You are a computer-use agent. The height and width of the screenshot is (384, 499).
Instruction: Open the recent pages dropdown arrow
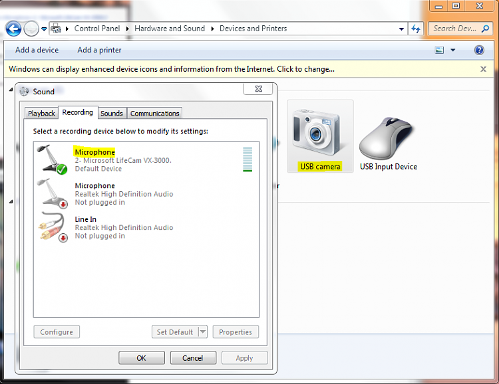[44, 29]
